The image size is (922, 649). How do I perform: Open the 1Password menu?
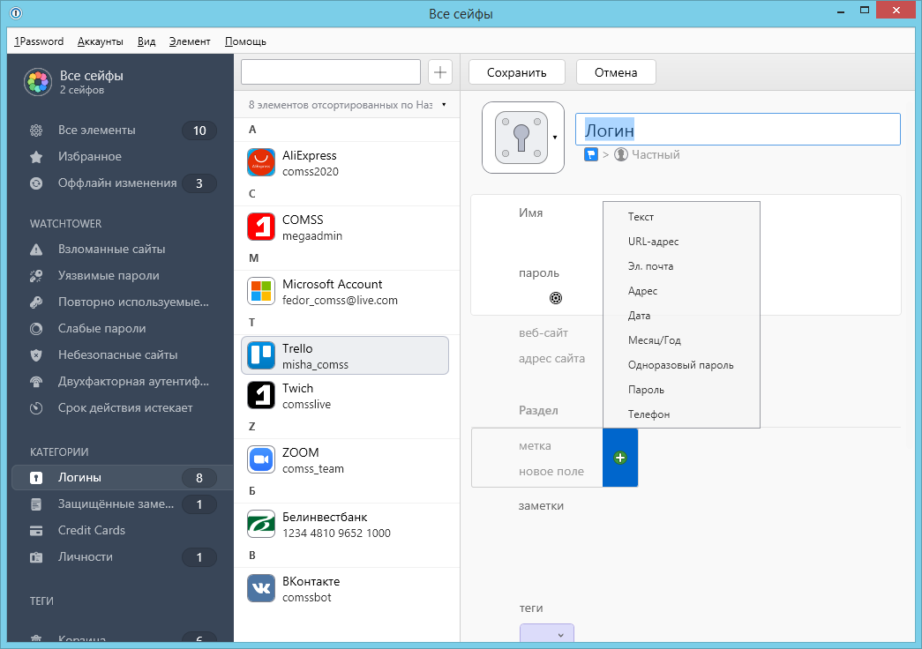tap(39, 41)
